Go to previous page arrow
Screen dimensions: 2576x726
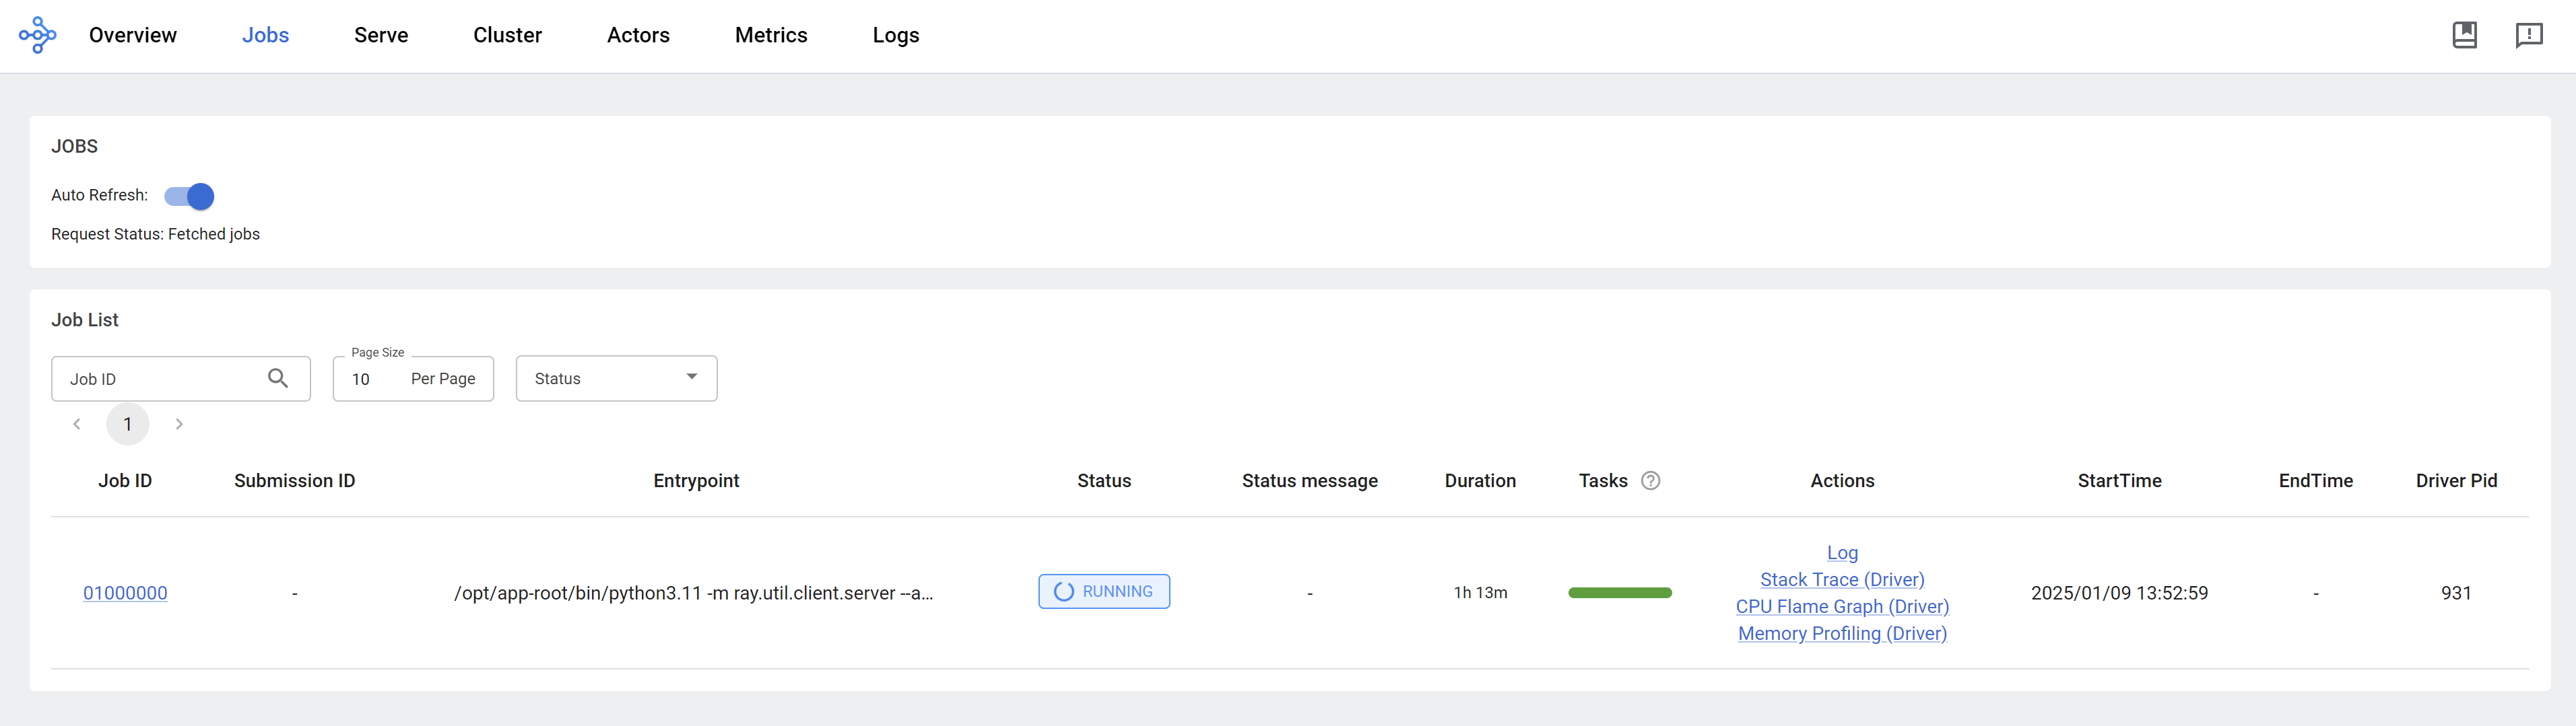(x=77, y=425)
